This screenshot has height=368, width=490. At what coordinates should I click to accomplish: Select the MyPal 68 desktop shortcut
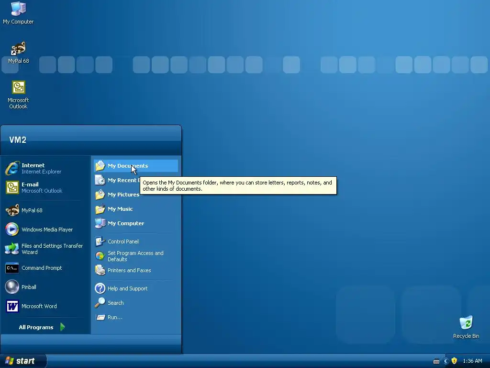click(18, 53)
